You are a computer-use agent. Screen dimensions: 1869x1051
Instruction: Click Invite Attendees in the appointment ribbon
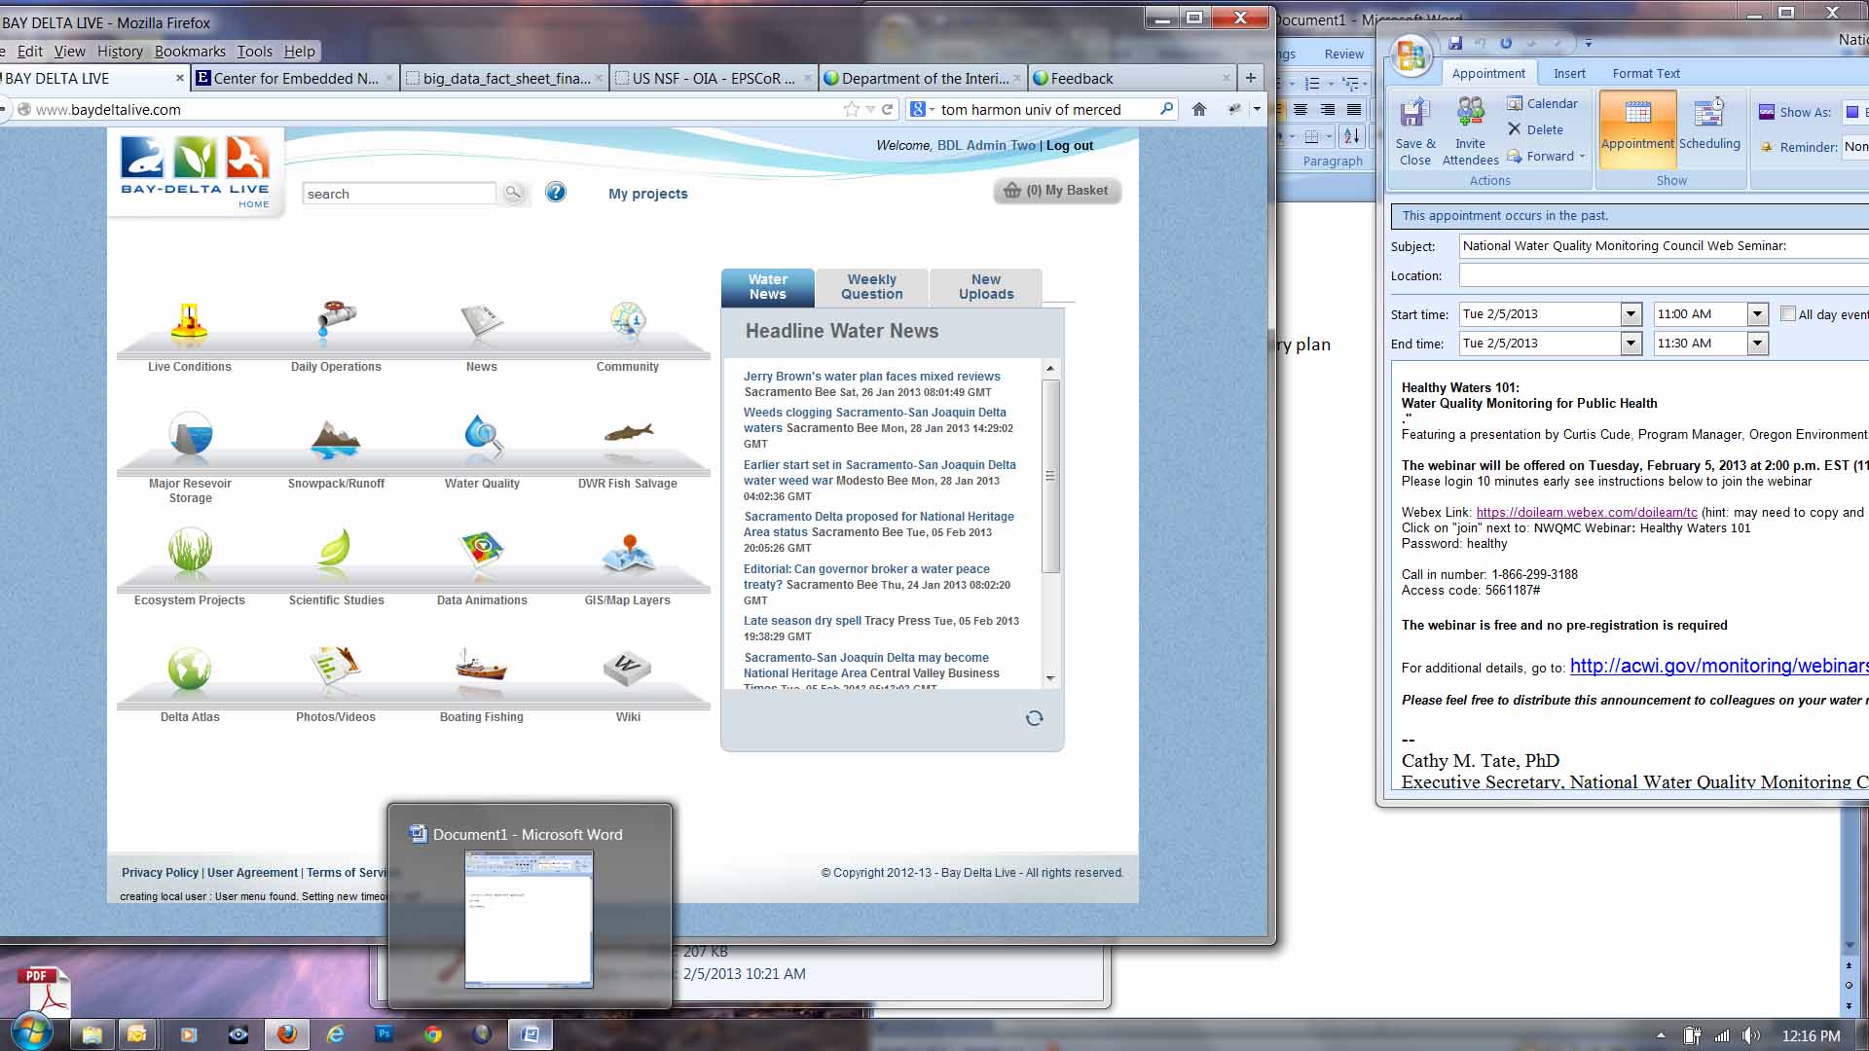(1470, 131)
